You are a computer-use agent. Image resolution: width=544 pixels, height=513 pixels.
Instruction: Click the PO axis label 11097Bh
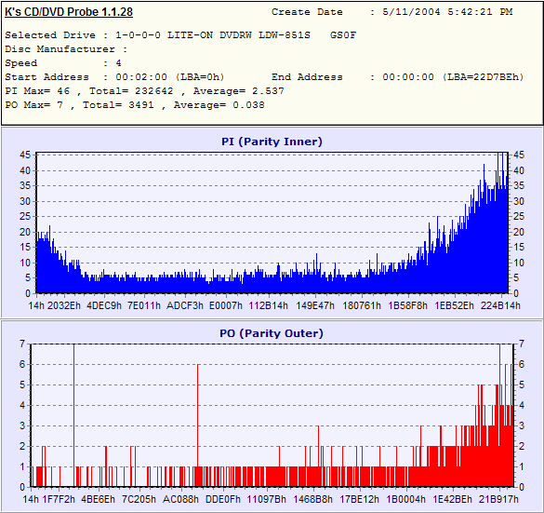coord(267,499)
